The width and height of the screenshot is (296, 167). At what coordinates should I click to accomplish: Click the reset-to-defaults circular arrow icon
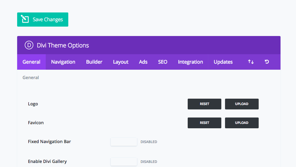267,62
